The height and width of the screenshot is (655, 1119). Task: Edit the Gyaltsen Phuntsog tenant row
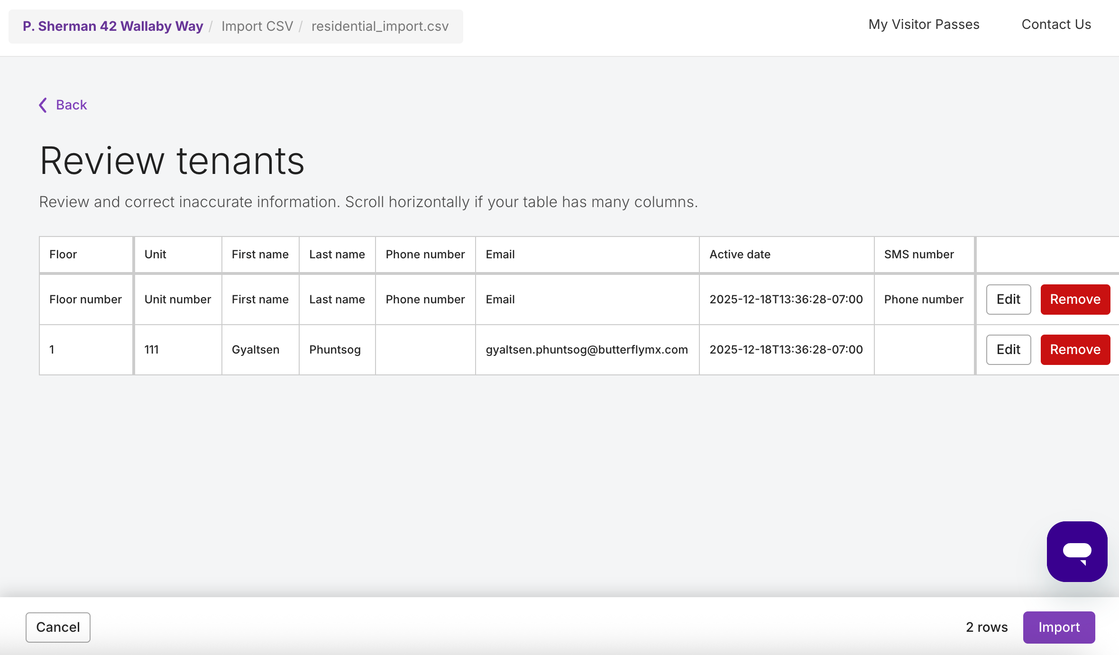tap(1008, 350)
